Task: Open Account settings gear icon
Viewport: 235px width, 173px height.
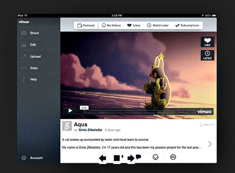Action: pos(24,158)
